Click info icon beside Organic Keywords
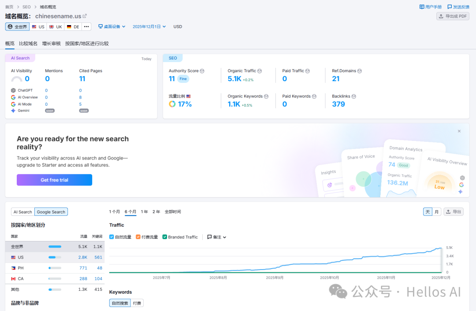This screenshot has height=311, width=476. click(266, 96)
